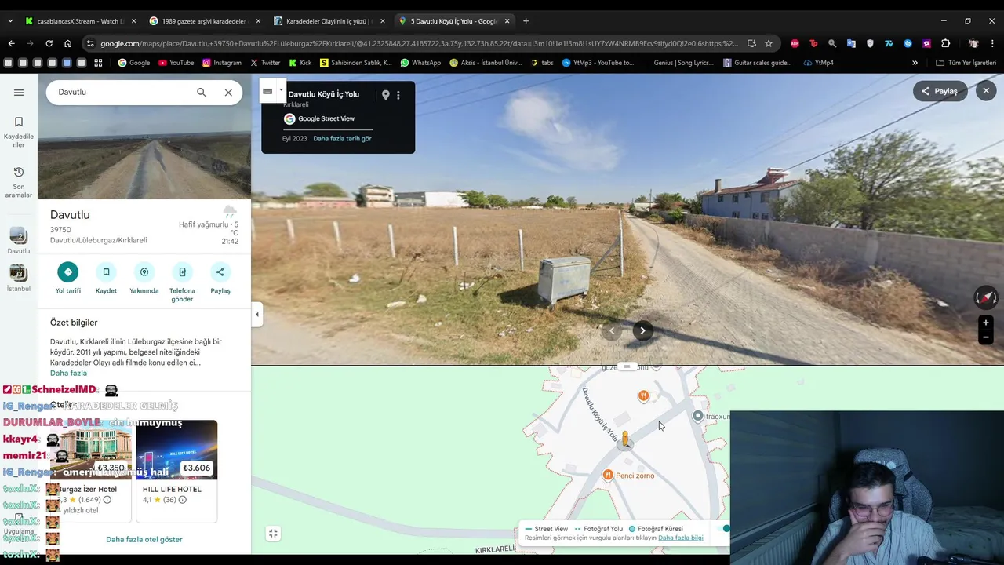The width and height of the screenshot is (1004, 565).
Task: Click restaurant marker north of Davutlu Köyü İç Yolu label
Action: (x=643, y=396)
